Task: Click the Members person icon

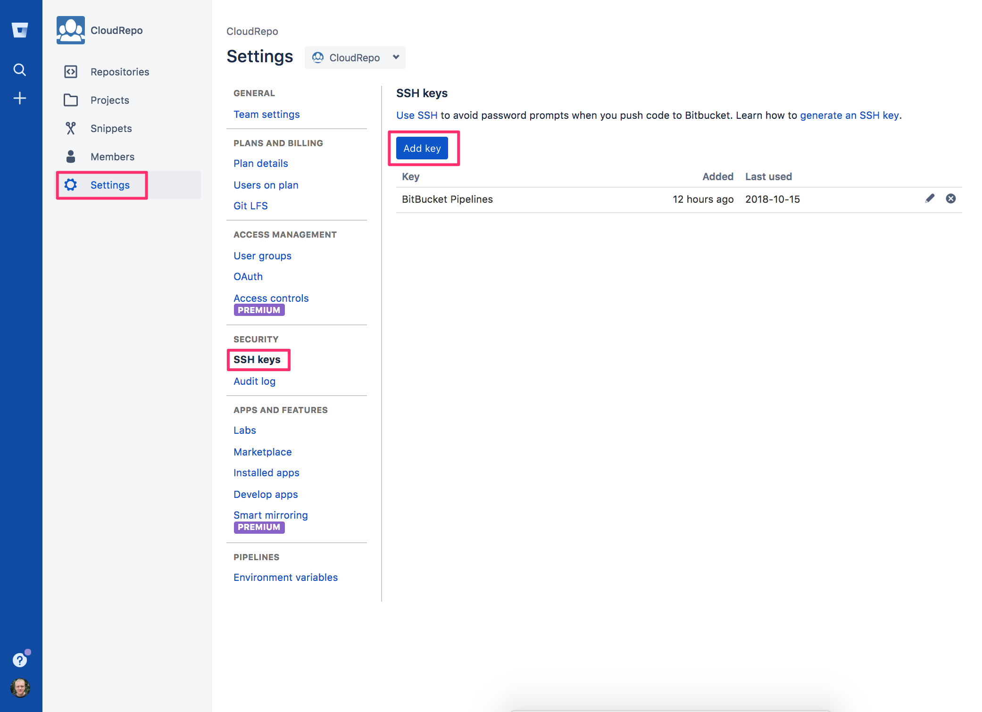Action: point(71,157)
